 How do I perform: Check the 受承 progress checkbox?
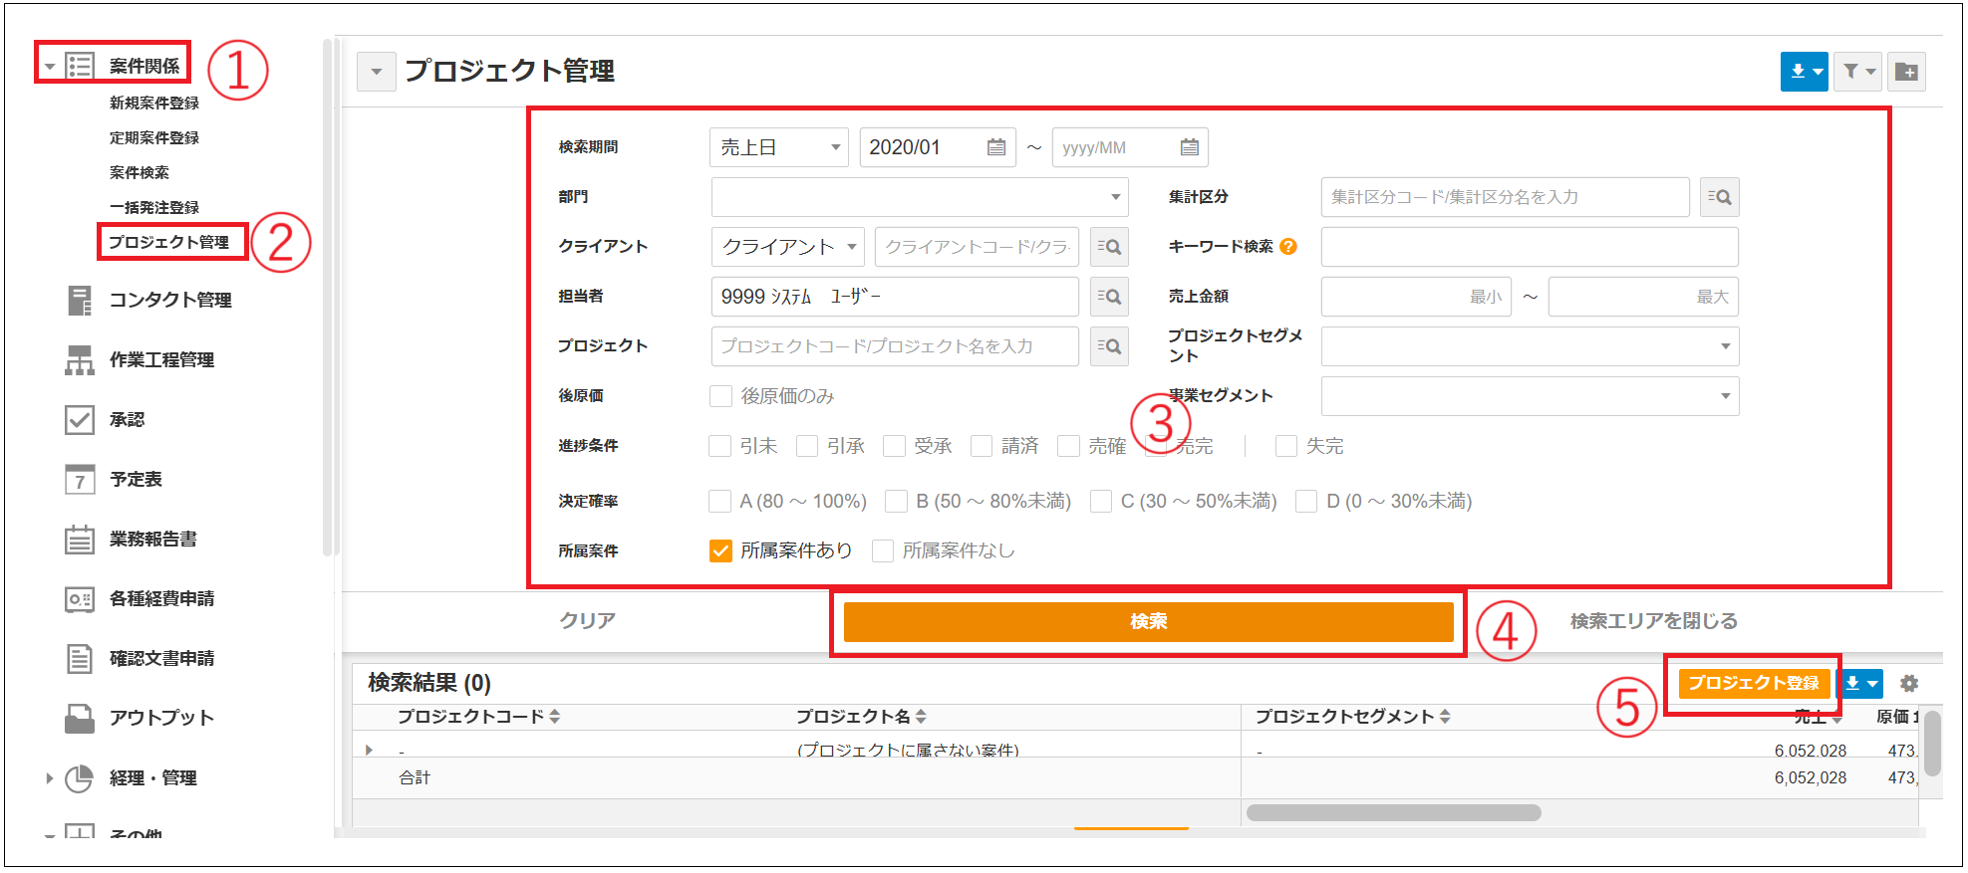click(894, 446)
